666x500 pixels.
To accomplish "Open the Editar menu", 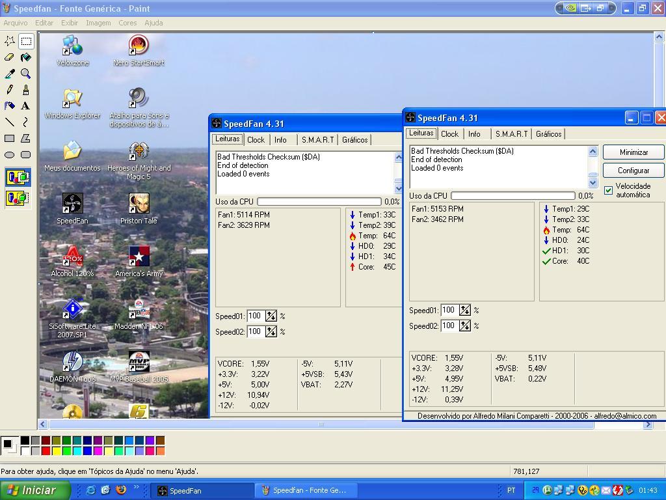I will pos(44,23).
